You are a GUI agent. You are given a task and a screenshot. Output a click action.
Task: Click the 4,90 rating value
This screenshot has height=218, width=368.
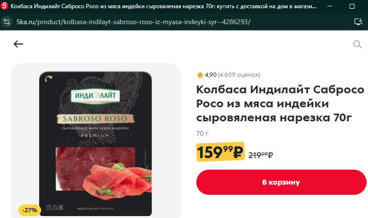[210, 75]
